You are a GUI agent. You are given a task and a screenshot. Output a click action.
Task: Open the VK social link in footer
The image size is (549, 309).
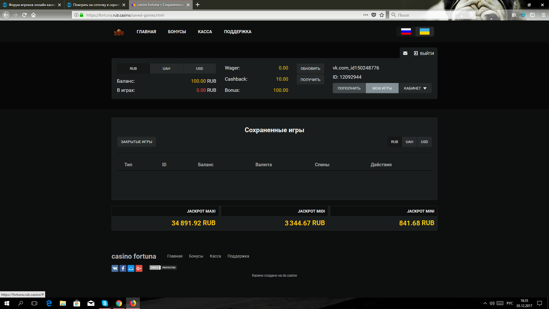tap(115, 268)
